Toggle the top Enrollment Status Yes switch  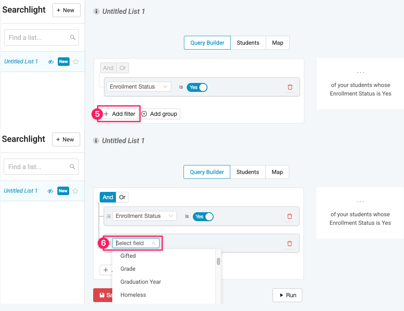tap(197, 87)
